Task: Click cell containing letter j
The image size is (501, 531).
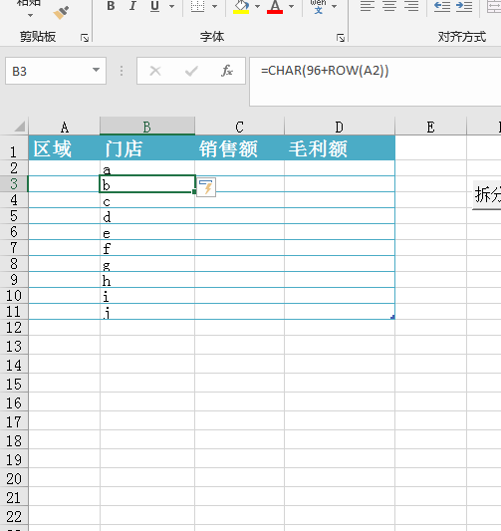Action: pyautogui.click(x=147, y=311)
